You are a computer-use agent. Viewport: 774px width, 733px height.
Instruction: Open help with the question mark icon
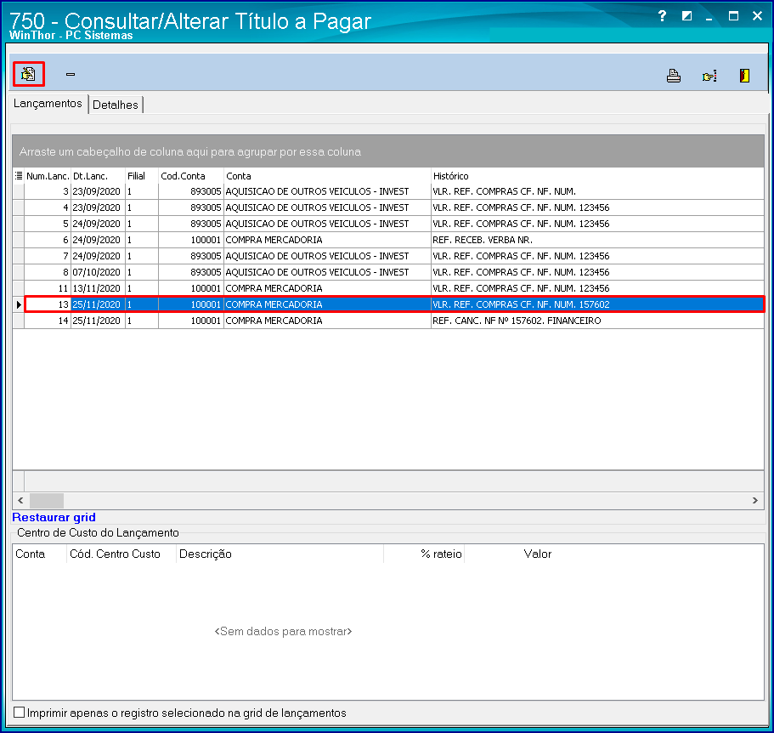(x=662, y=16)
